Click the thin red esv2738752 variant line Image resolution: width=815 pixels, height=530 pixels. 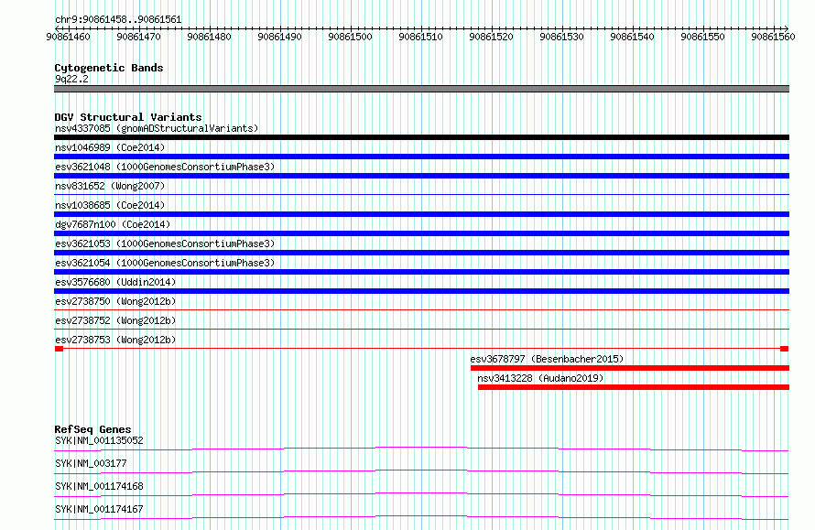pos(421,329)
